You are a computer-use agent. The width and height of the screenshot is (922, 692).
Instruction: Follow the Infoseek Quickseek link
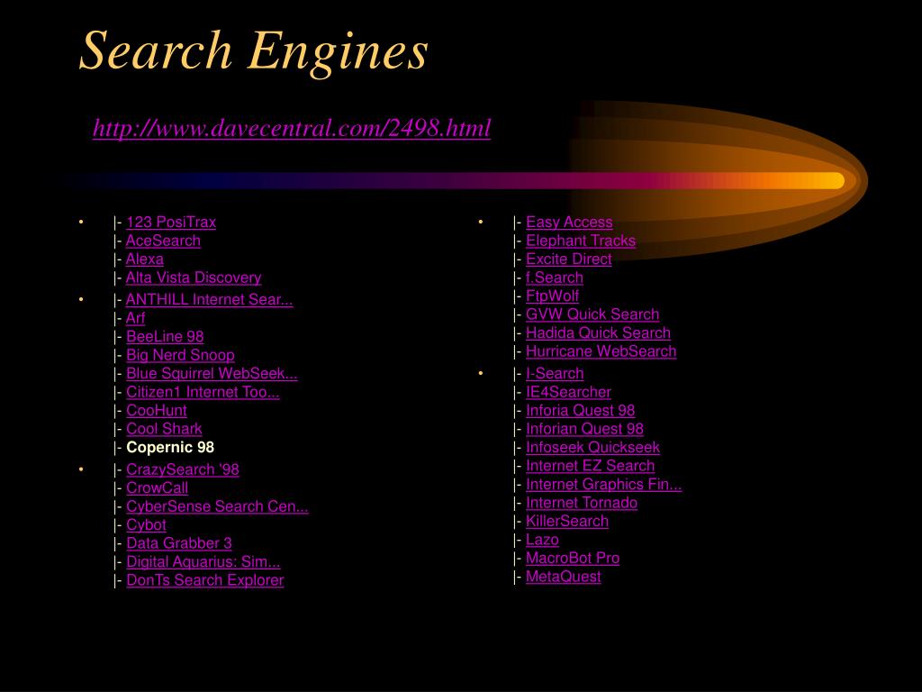(592, 447)
